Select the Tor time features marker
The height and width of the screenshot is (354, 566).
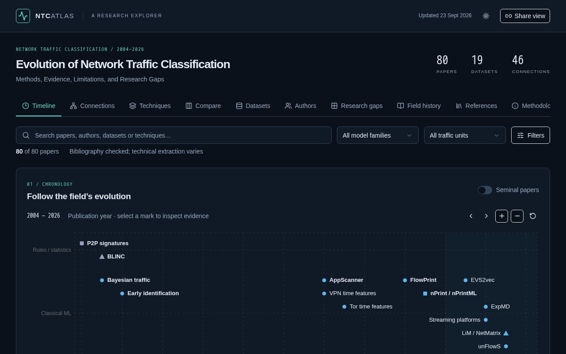(x=344, y=307)
